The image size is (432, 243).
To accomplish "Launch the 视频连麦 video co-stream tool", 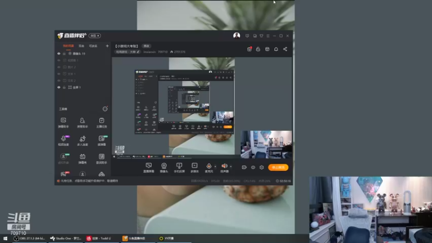I will pos(63,140).
